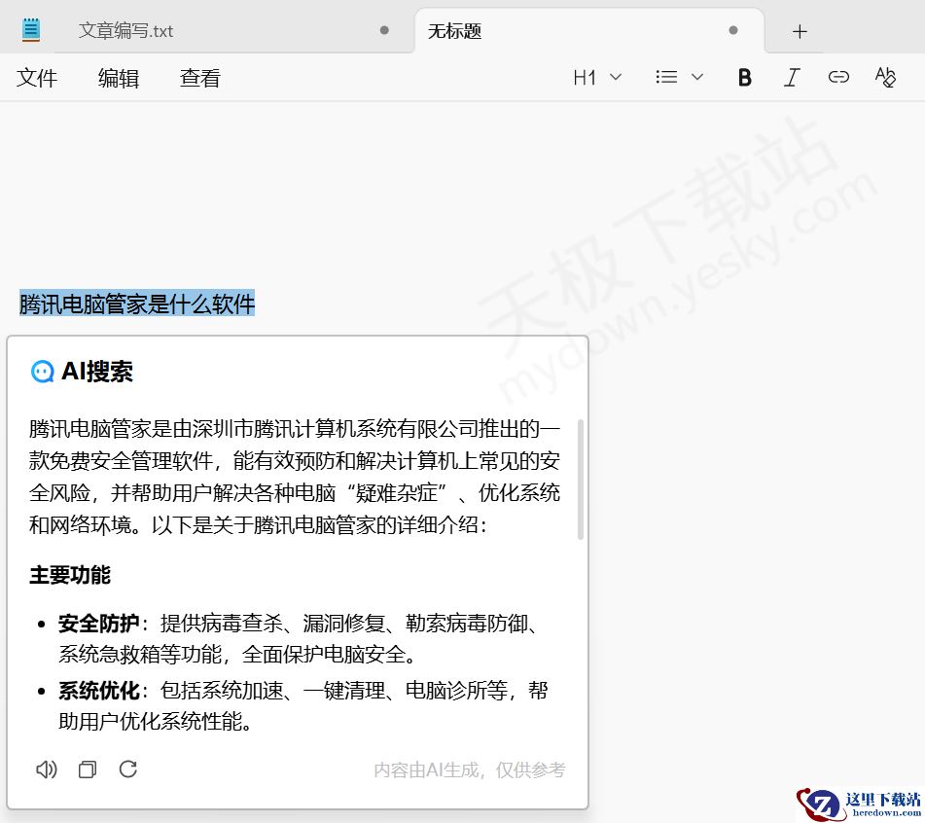
Task: Open the 查看 menu
Action: (x=199, y=79)
